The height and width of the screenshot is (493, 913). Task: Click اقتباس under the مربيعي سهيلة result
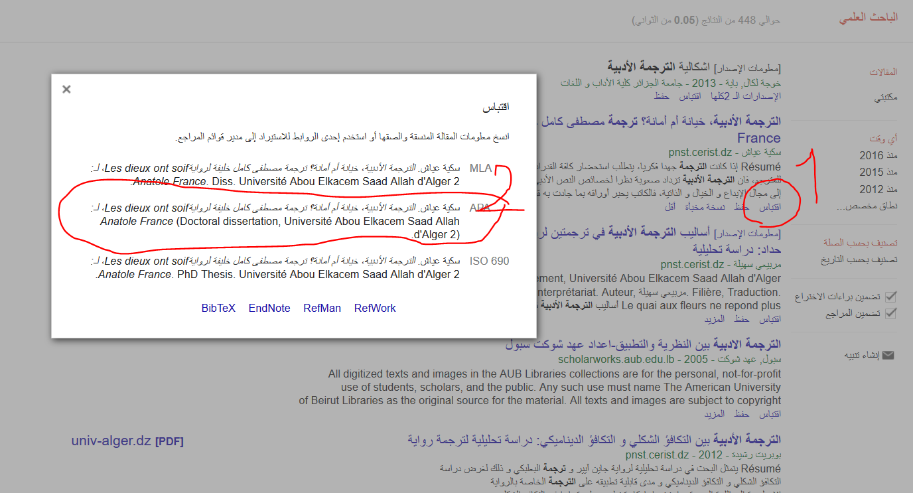(768, 319)
